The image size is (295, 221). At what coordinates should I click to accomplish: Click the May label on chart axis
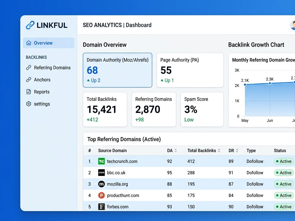(x=245, y=121)
